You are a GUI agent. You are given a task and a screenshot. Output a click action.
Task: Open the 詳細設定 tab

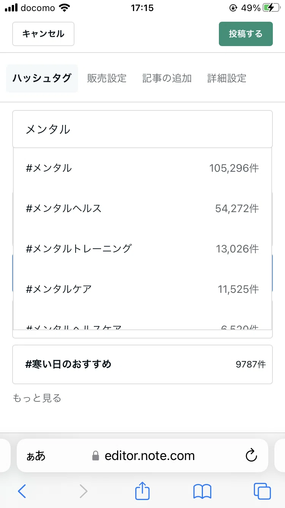[x=227, y=78]
